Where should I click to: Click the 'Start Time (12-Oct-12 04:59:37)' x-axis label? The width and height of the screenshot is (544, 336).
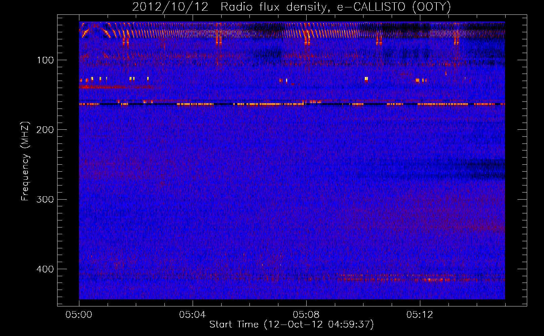(292, 325)
